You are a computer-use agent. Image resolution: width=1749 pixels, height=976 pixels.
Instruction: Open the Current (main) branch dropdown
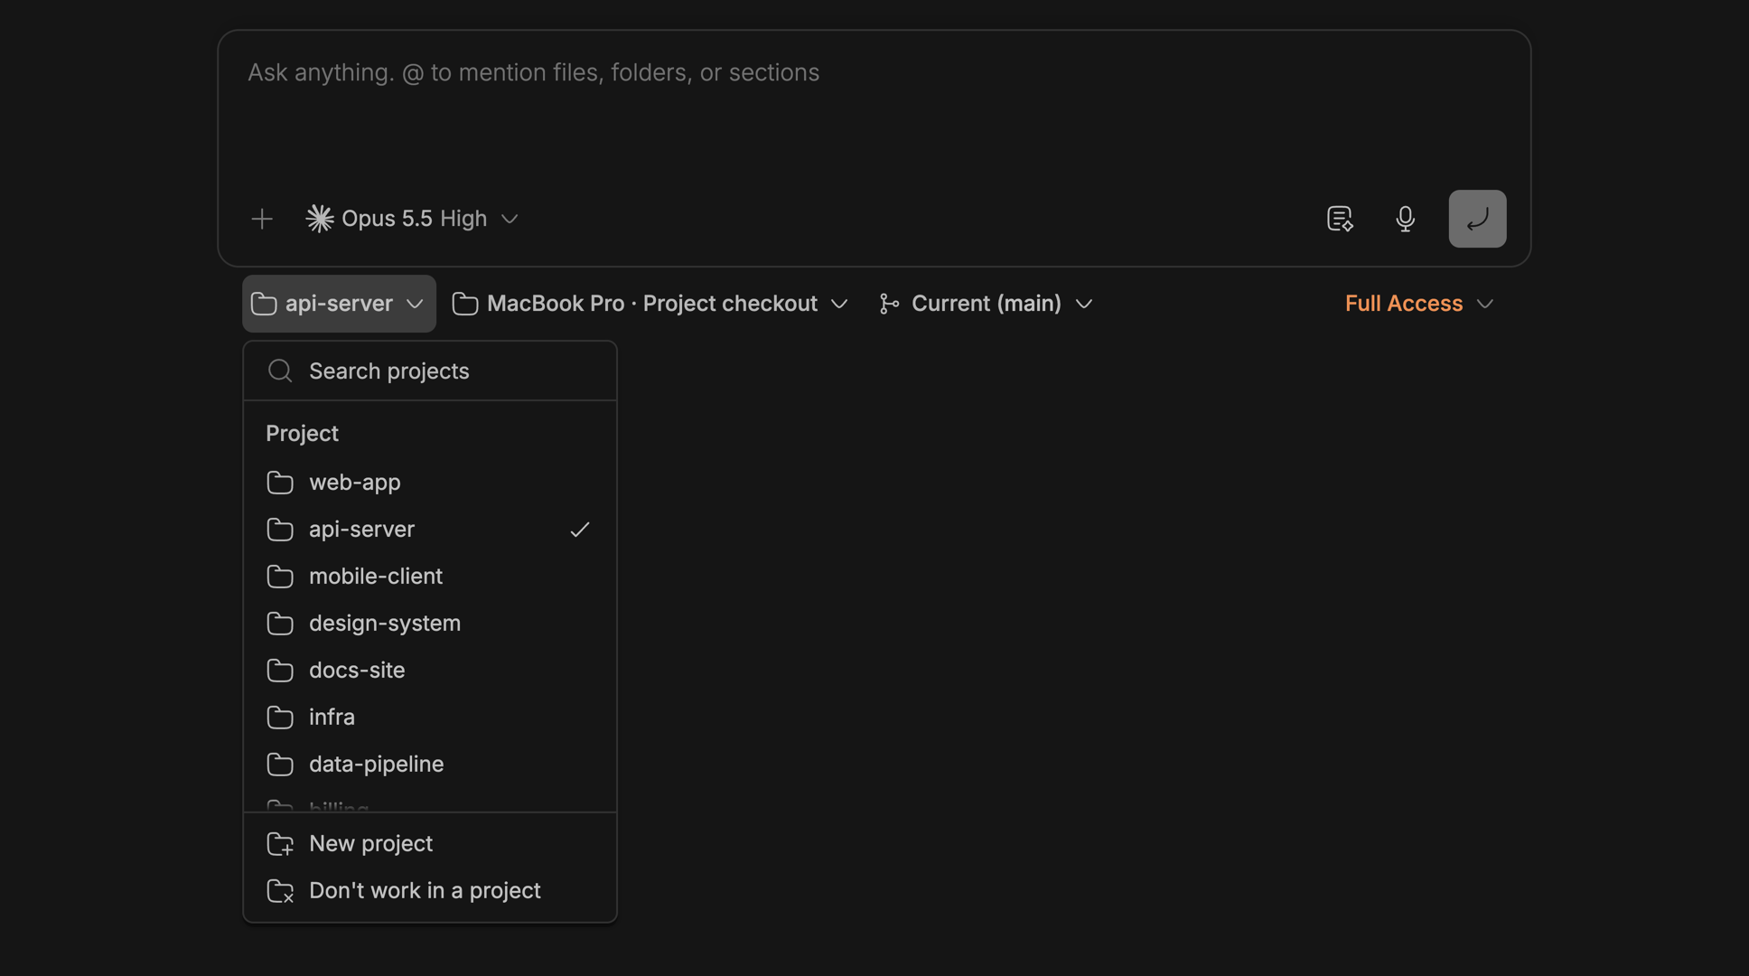986,304
